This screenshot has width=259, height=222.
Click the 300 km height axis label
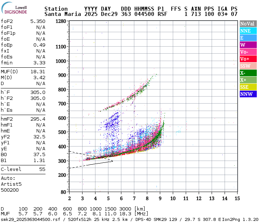(x=62, y=161)
